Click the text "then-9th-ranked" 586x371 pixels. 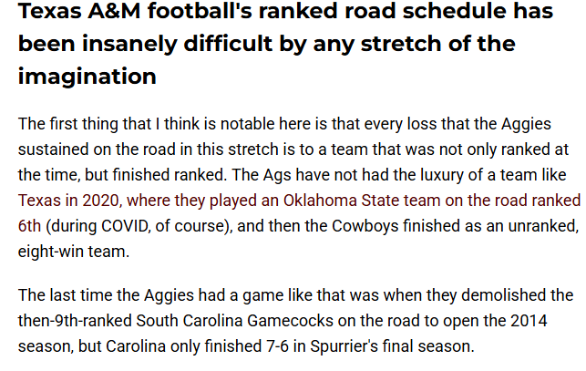[75, 321]
